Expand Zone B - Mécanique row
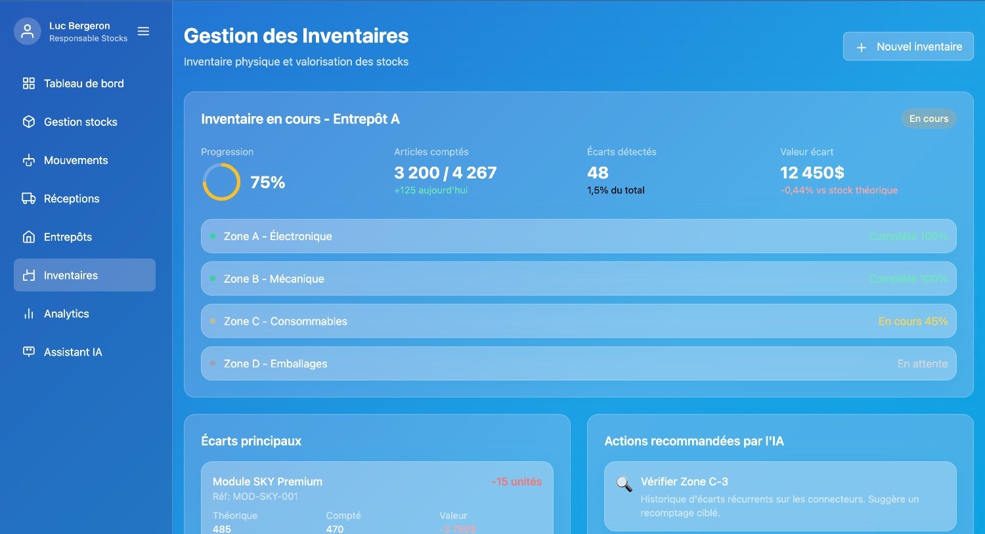Screen dimensions: 985x534 click(x=578, y=279)
